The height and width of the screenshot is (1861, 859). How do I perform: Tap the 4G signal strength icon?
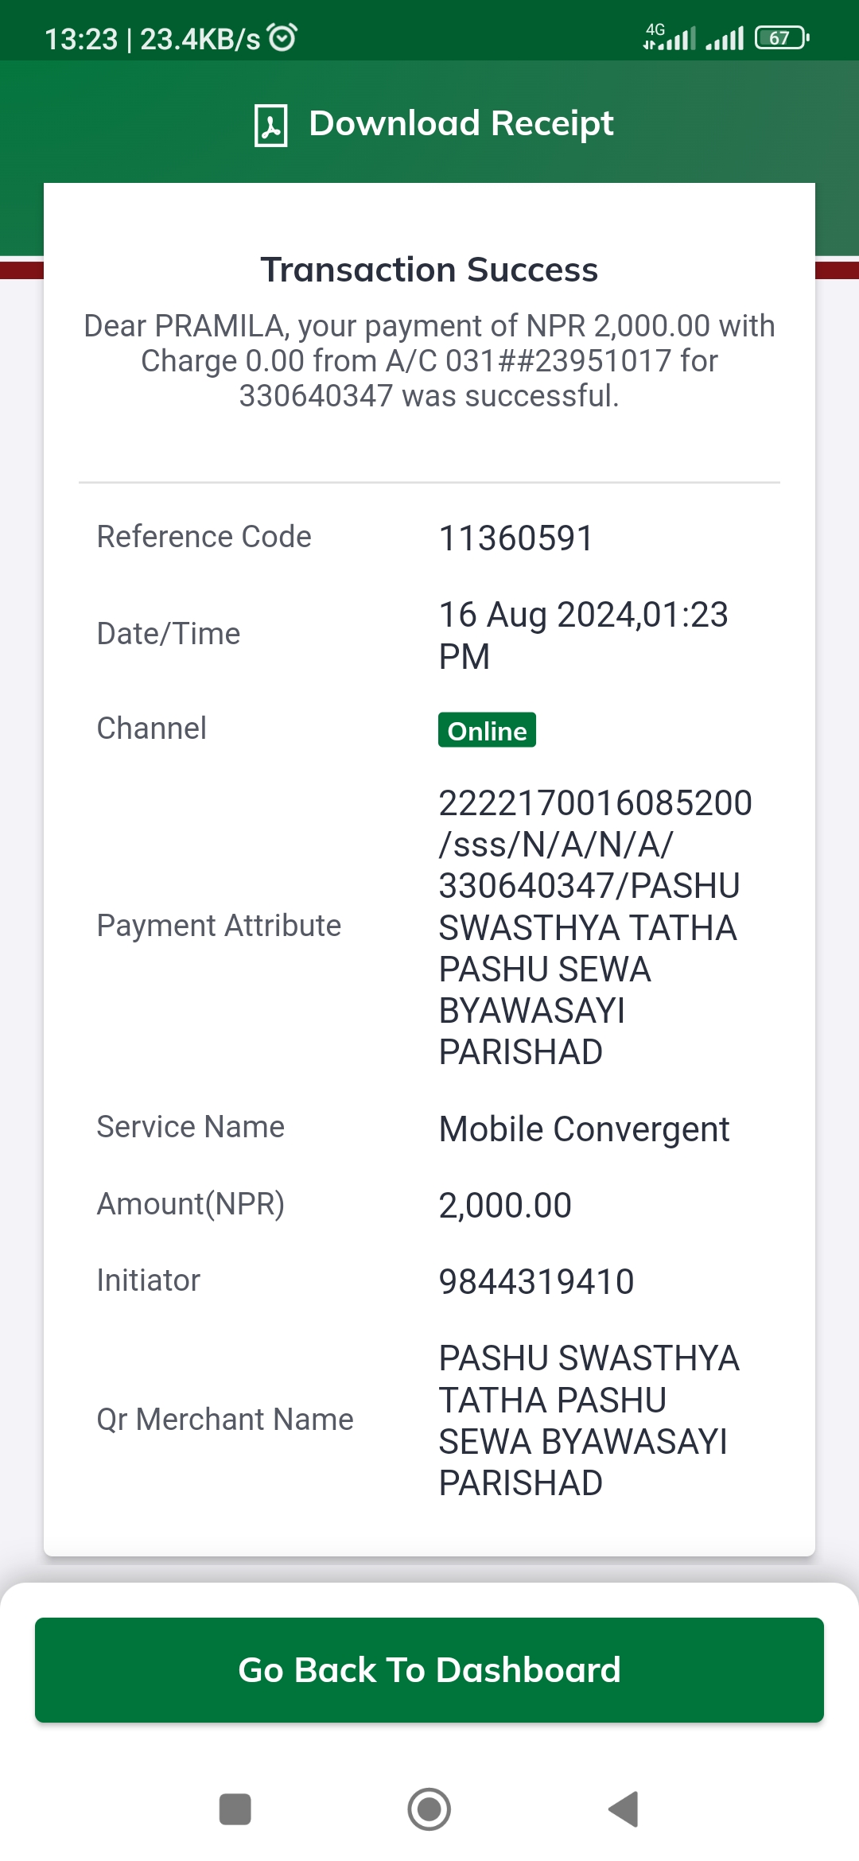coord(670,37)
